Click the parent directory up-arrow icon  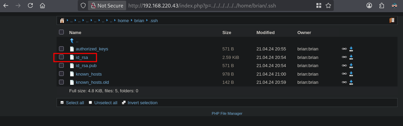[72, 41]
